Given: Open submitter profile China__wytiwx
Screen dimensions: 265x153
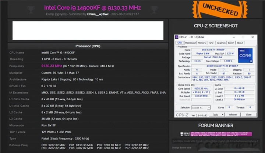Looking at the screenshot, I should click(98, 14).
